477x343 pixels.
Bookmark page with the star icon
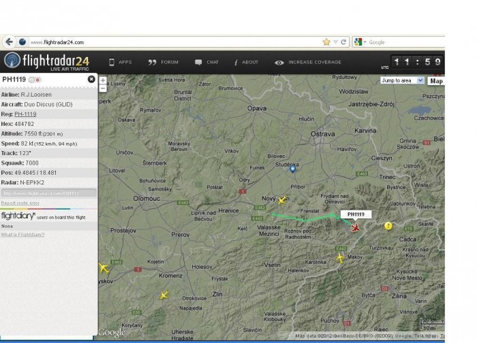coord(326,42)
